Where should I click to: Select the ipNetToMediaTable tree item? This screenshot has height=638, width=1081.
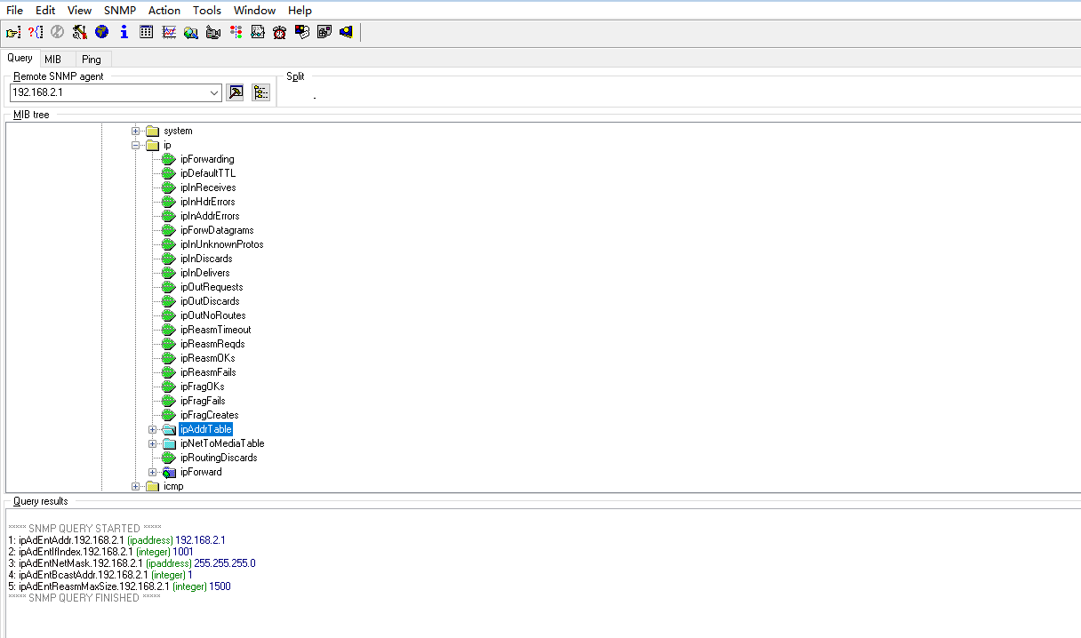click(222, 443)
